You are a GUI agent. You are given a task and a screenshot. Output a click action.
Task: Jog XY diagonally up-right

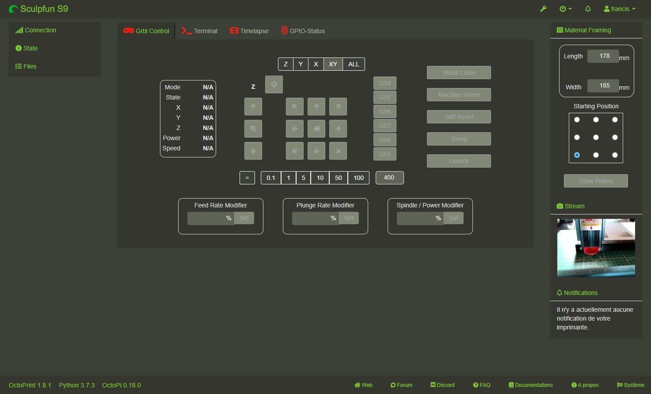click(x=338, y=107)
